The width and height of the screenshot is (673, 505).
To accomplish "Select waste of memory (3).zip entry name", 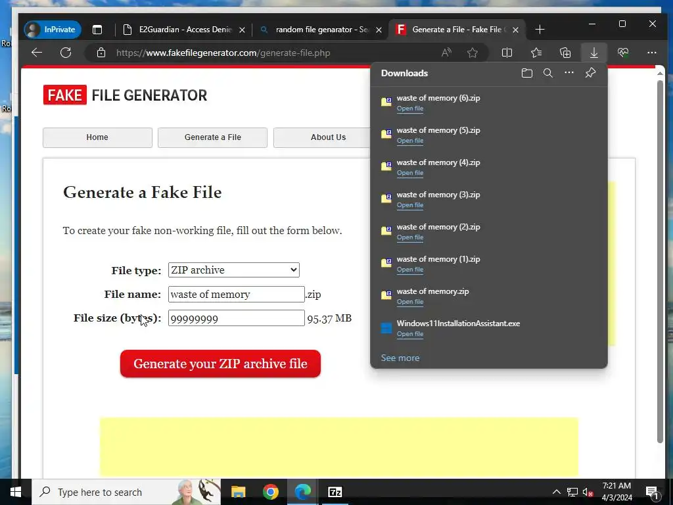I will tap(438, 195).
